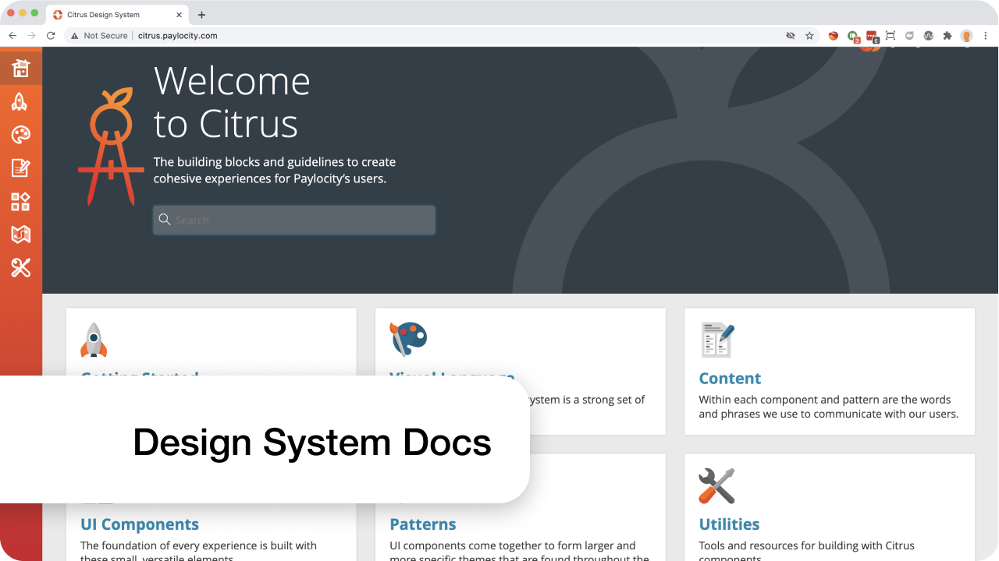
Task: Go forward with browser forward arrow
Action: coord(32,36)
